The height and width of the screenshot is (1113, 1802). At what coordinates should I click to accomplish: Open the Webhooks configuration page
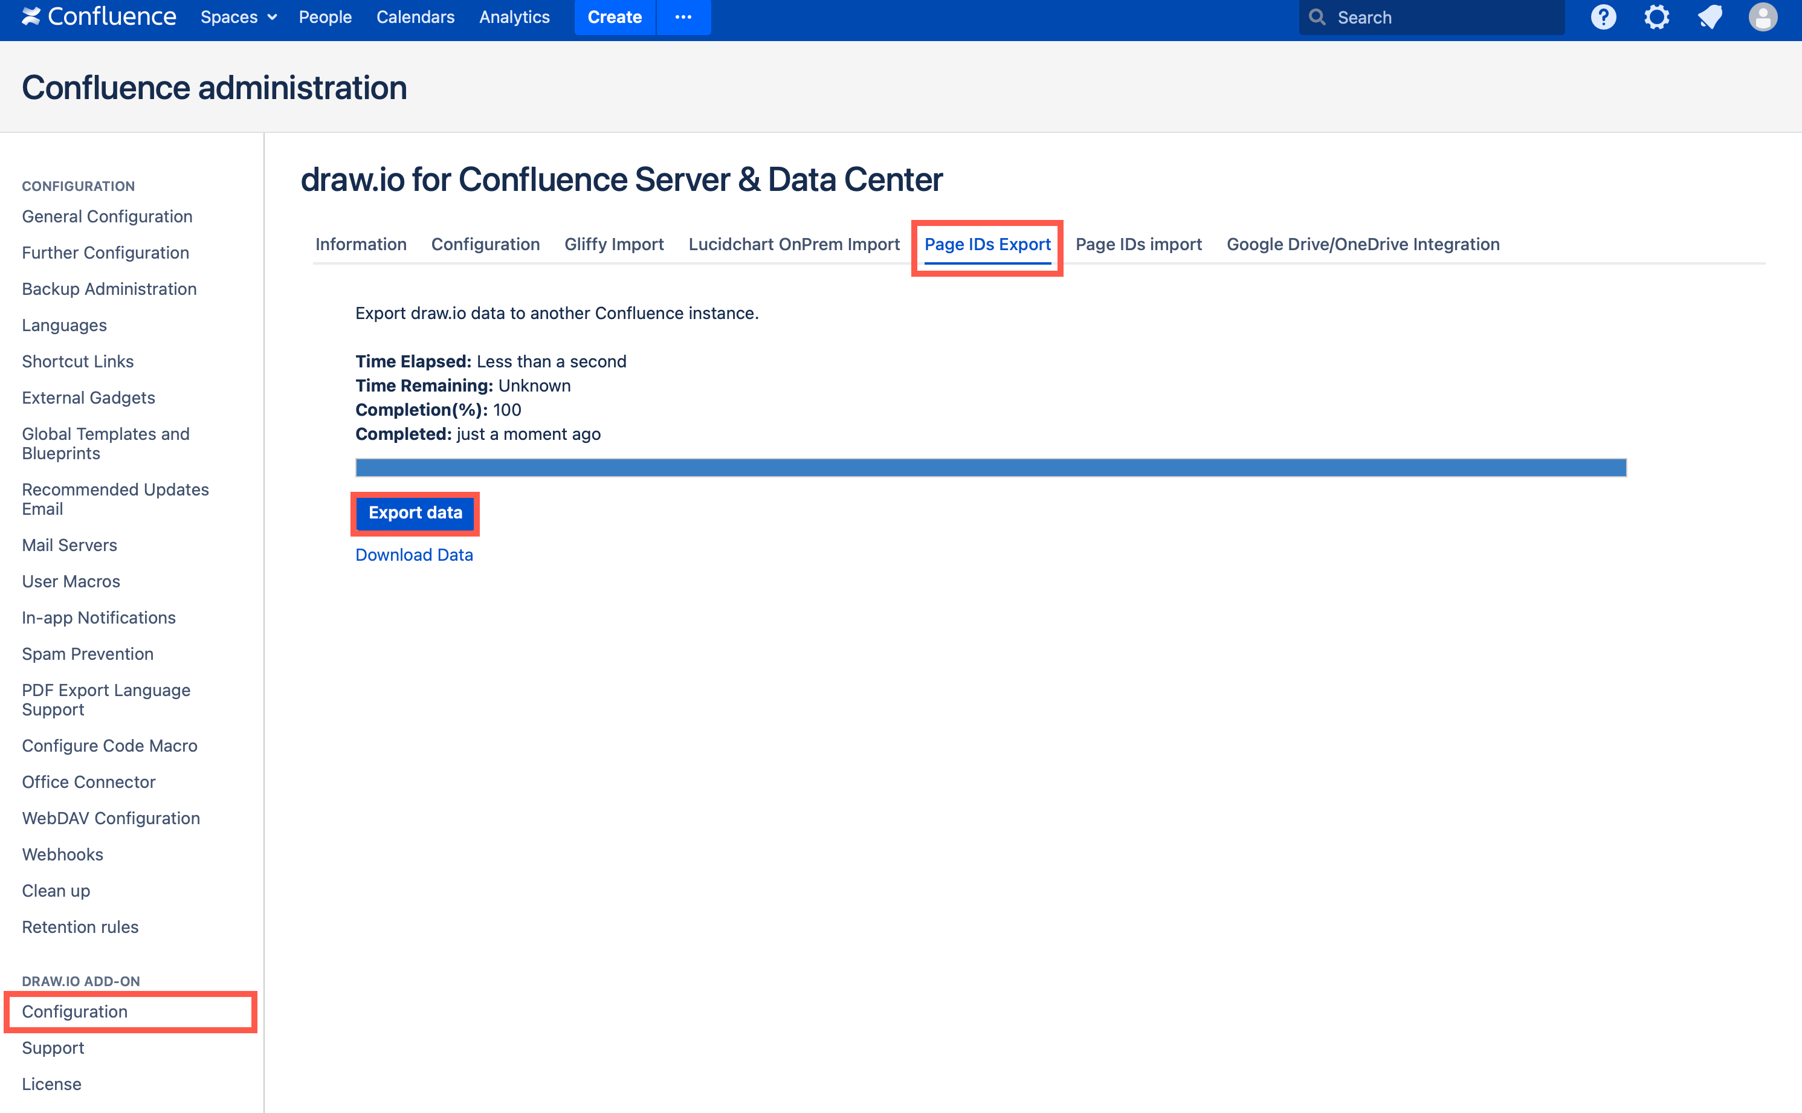[x=63, y=854]
